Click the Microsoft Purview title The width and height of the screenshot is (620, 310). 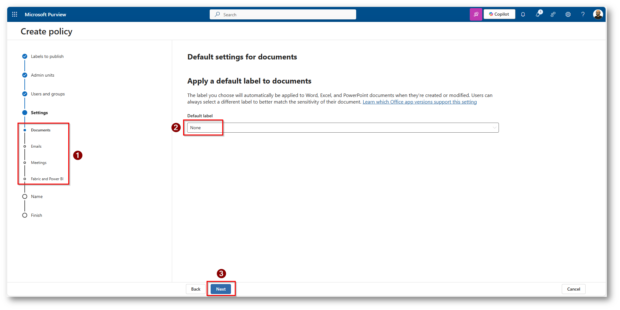[45, 14]
